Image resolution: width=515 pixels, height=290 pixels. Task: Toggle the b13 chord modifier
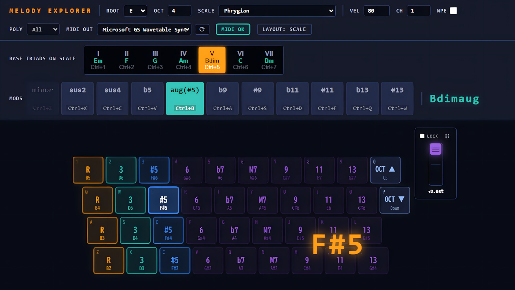(x=362, y=99)
